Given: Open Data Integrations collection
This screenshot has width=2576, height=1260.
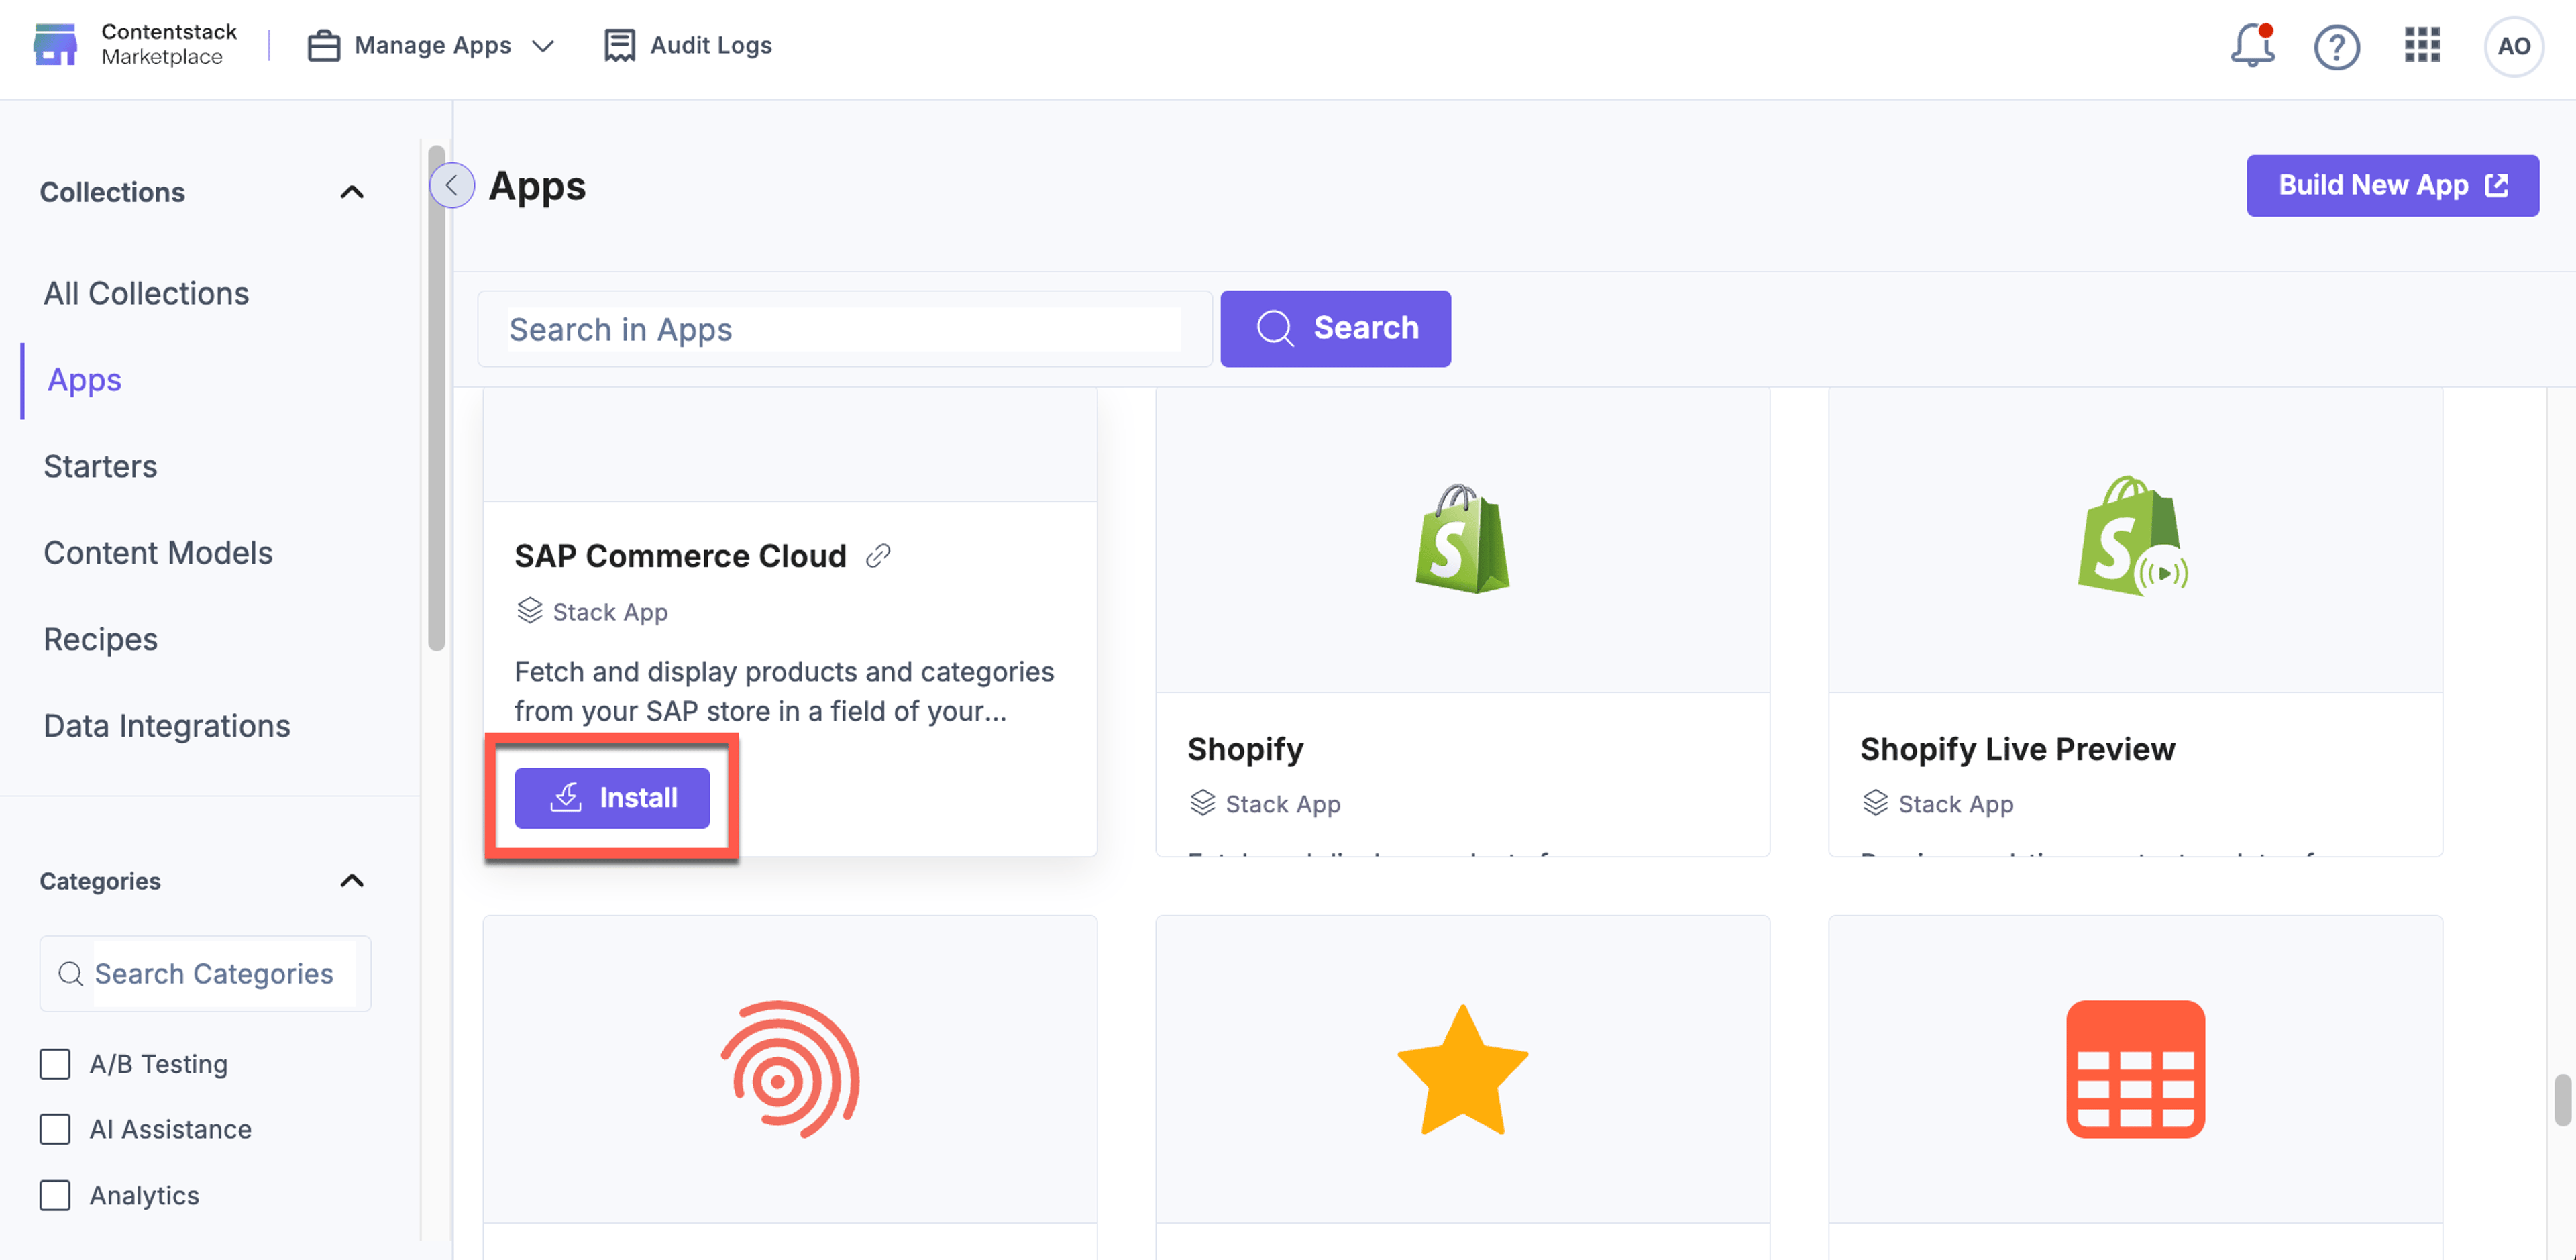Looking at the screenshot, I should pyautogui.click(x=167, y=725).
